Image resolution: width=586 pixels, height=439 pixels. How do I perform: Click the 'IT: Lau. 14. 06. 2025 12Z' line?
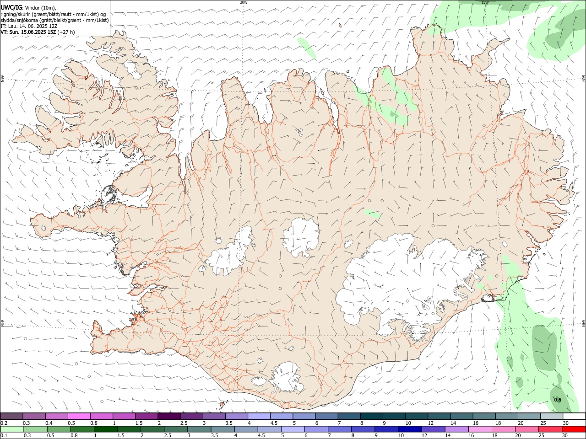(29, 26)
